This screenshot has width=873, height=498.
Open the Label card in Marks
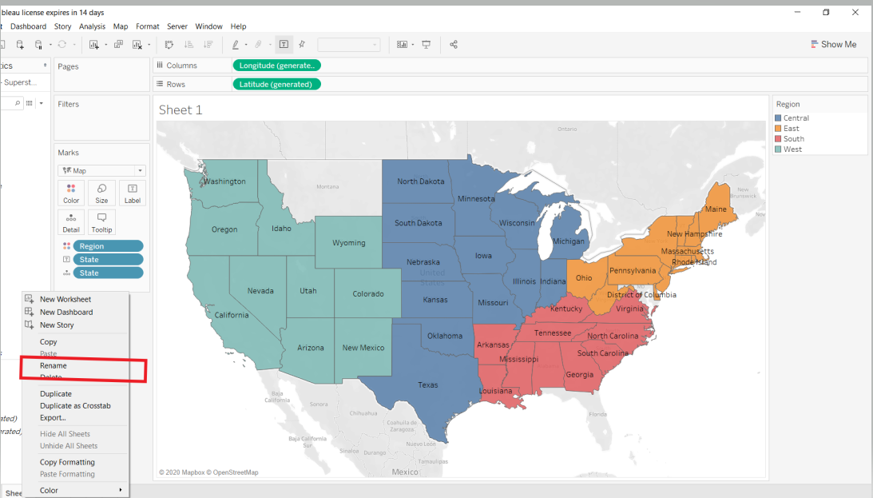pyautogui.click(x=133, y=193)
